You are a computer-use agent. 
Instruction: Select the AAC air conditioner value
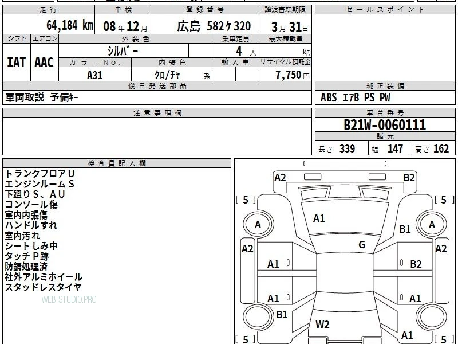click(44, 62)
